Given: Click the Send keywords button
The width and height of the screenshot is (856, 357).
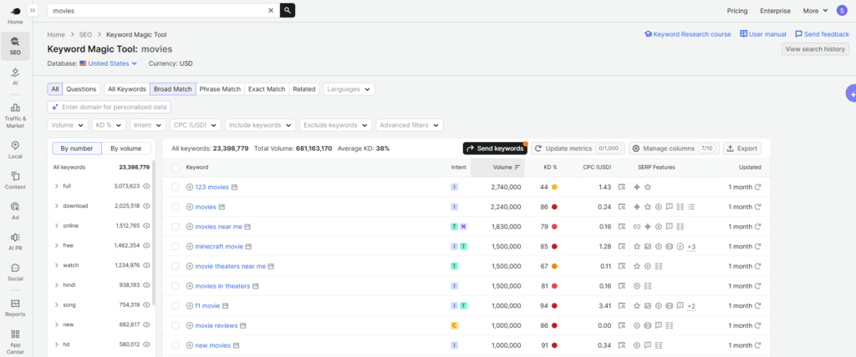Looking at the screenshot, I should pyautogui.click(x=495, y=148).
